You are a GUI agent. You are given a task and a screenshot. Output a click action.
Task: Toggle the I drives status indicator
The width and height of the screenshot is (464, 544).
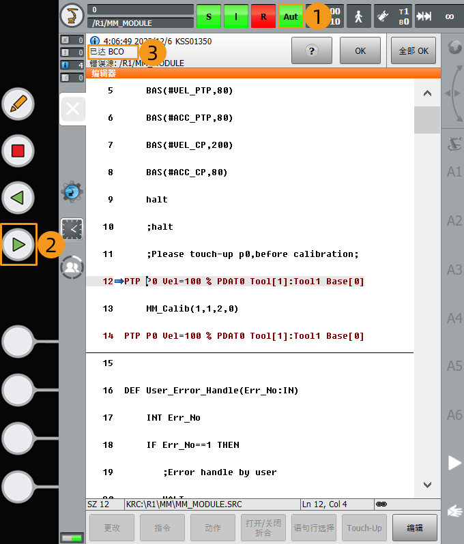(236, 16)
